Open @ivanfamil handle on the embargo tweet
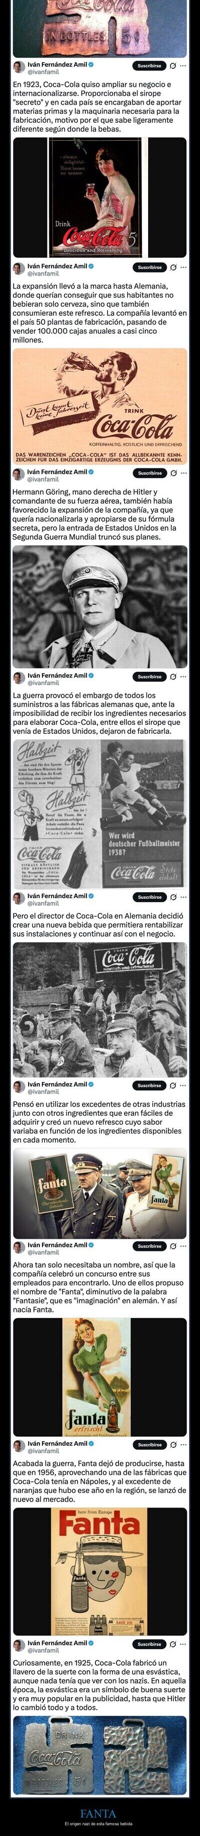The image size is (200, 1836). [42, 683]
